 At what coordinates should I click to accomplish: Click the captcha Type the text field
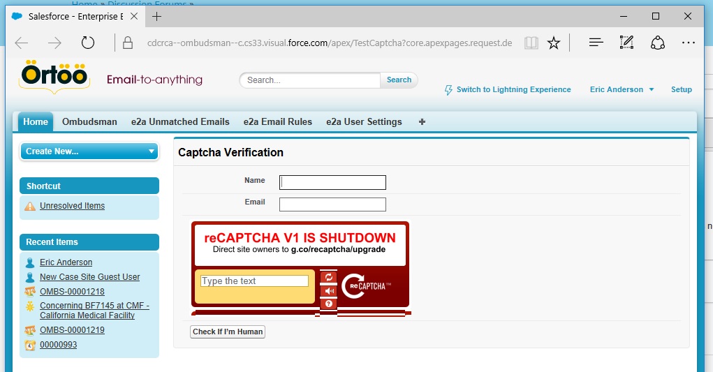click(254, 281)
